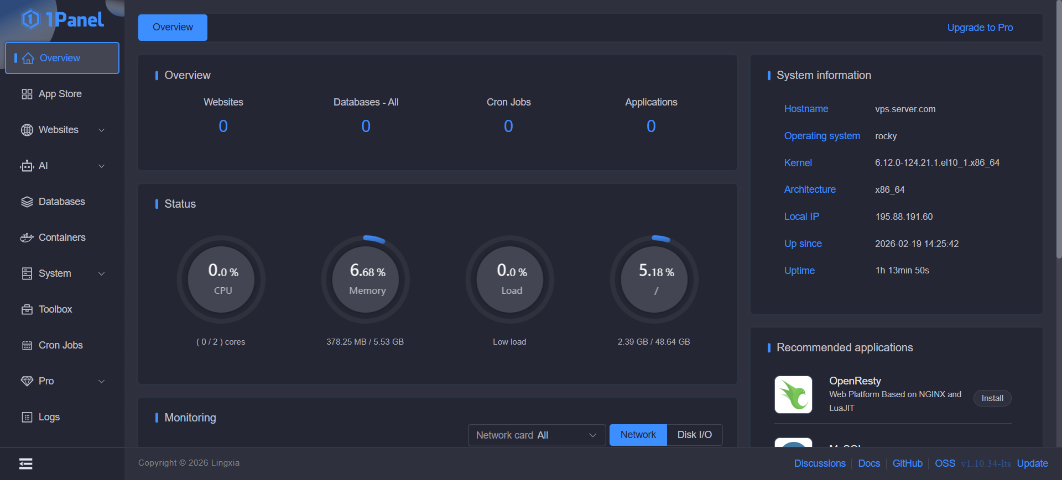Expand the AI menu chevron
The width and height of the screenshot is (1062, 480).
101,166
